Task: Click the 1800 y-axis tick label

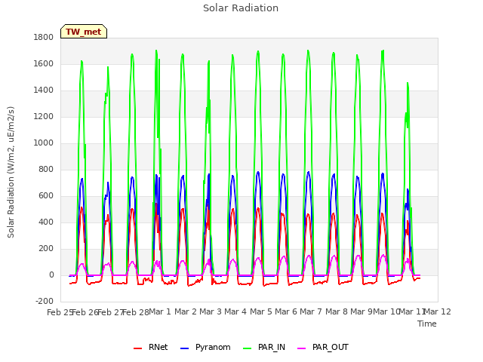Action: (44, 37)
